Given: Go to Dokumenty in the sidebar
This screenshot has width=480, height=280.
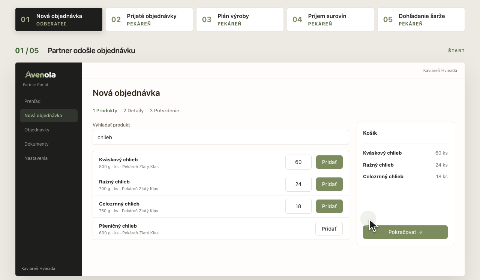Looking at the screenshot, I should point(49,144).
